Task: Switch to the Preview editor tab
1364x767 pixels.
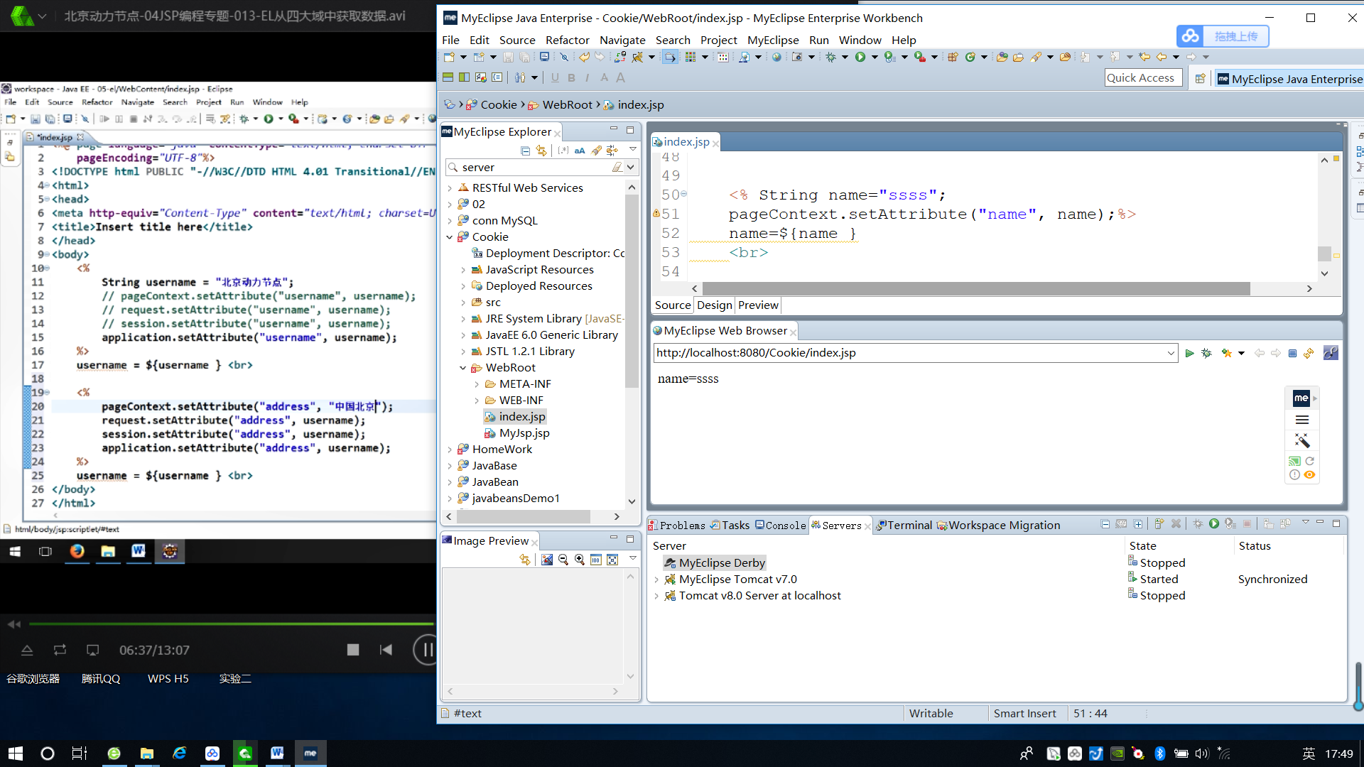Action: (758, 305)
